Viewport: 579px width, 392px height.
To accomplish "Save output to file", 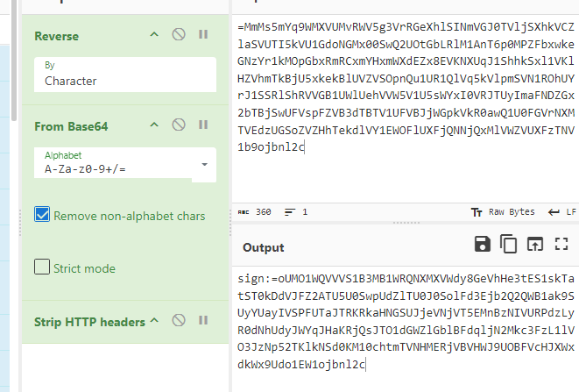I will 482,245.
